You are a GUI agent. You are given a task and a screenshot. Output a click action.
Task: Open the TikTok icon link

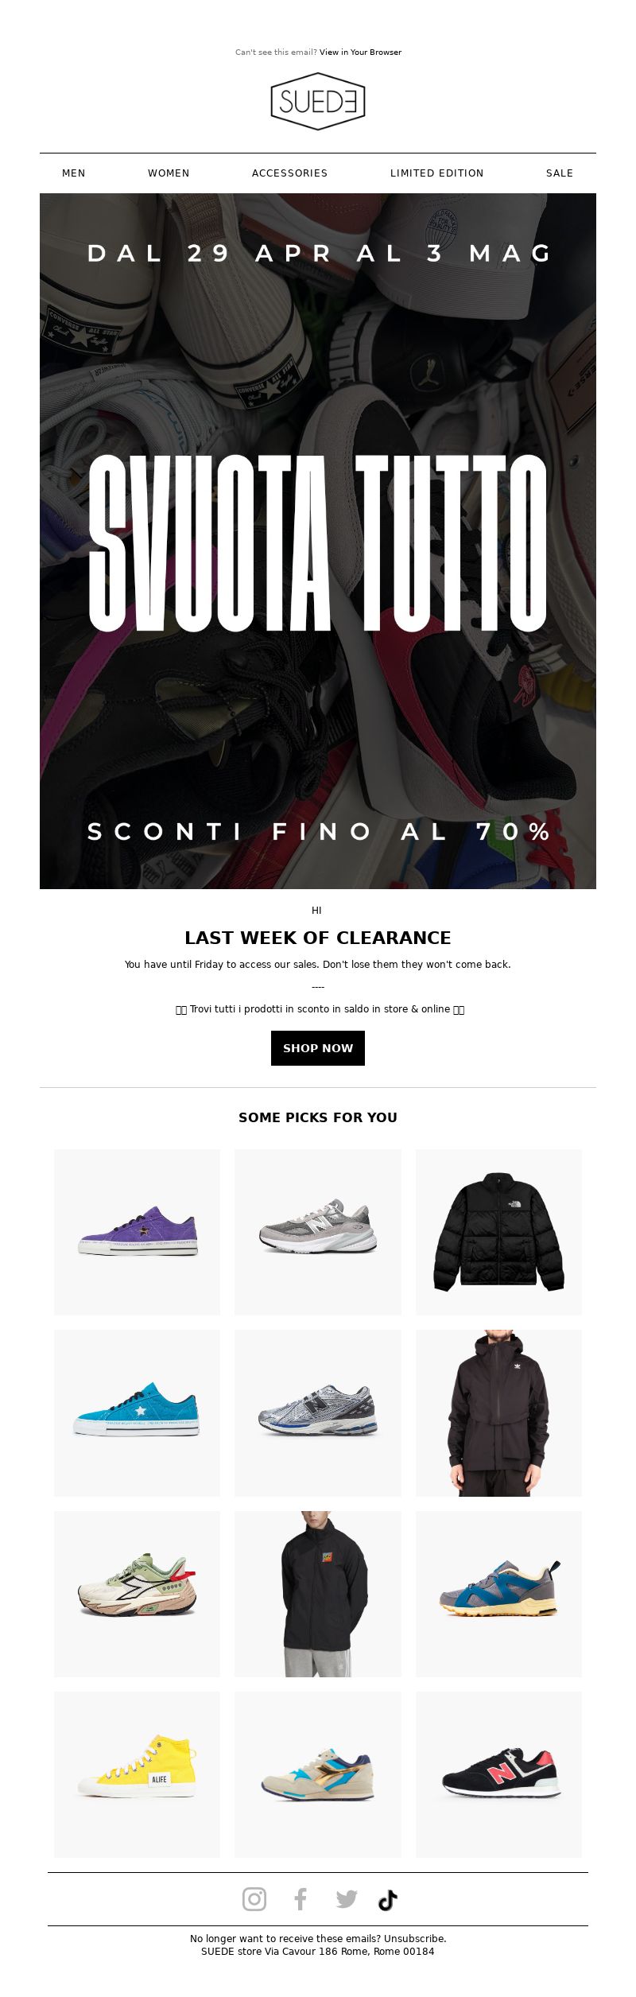pos(387,1899)
